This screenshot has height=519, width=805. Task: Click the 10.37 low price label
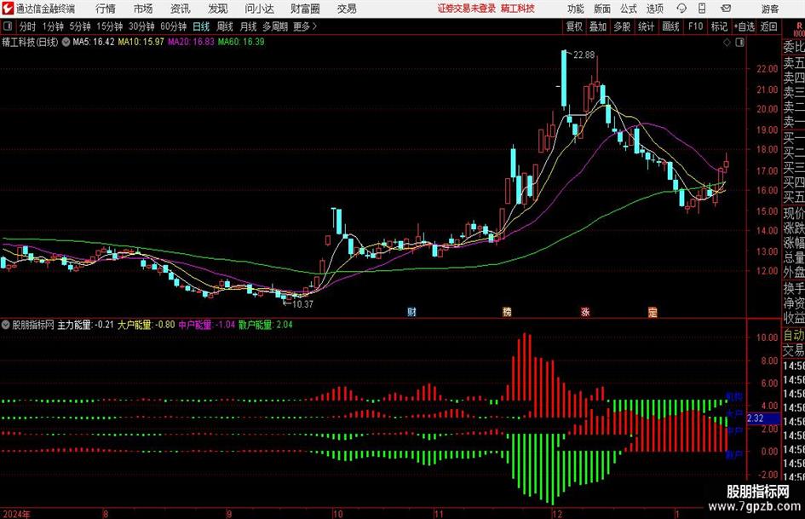pyautogui.click(x=302, y=304)
